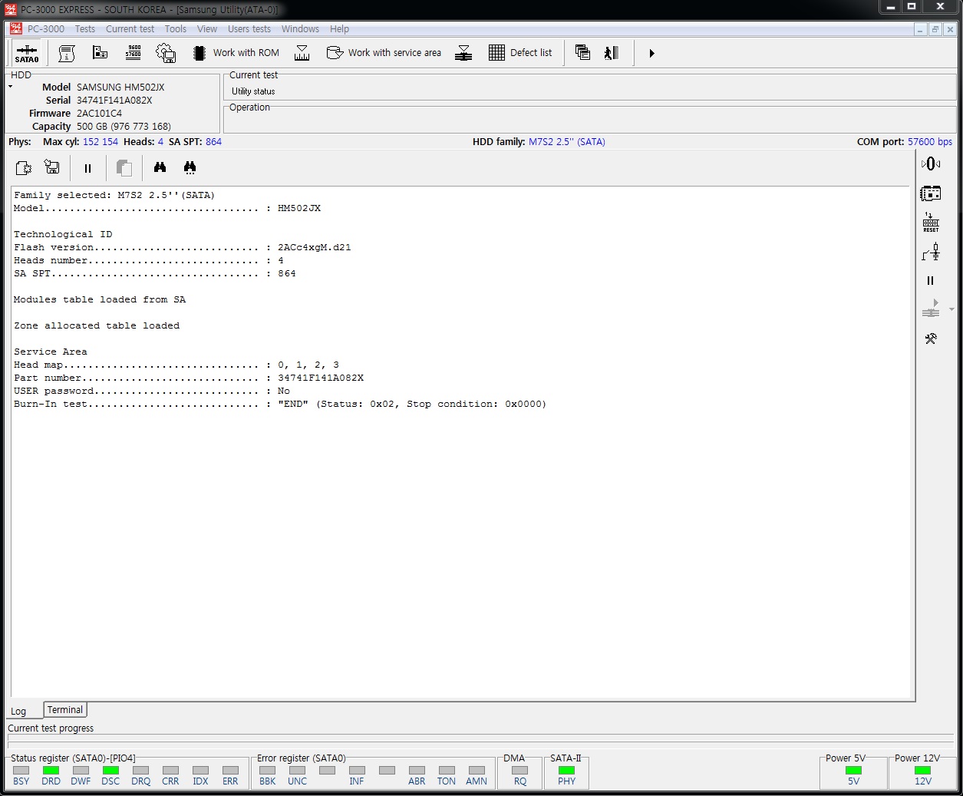Open the PC-3000 menu
This screenshot has width=963, height=796.
click(x=46, y=29)
